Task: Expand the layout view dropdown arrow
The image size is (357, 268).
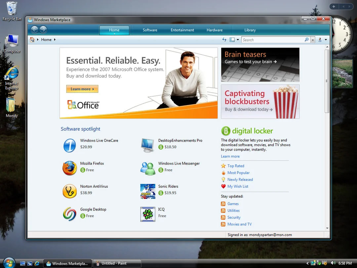Action: 238,40
